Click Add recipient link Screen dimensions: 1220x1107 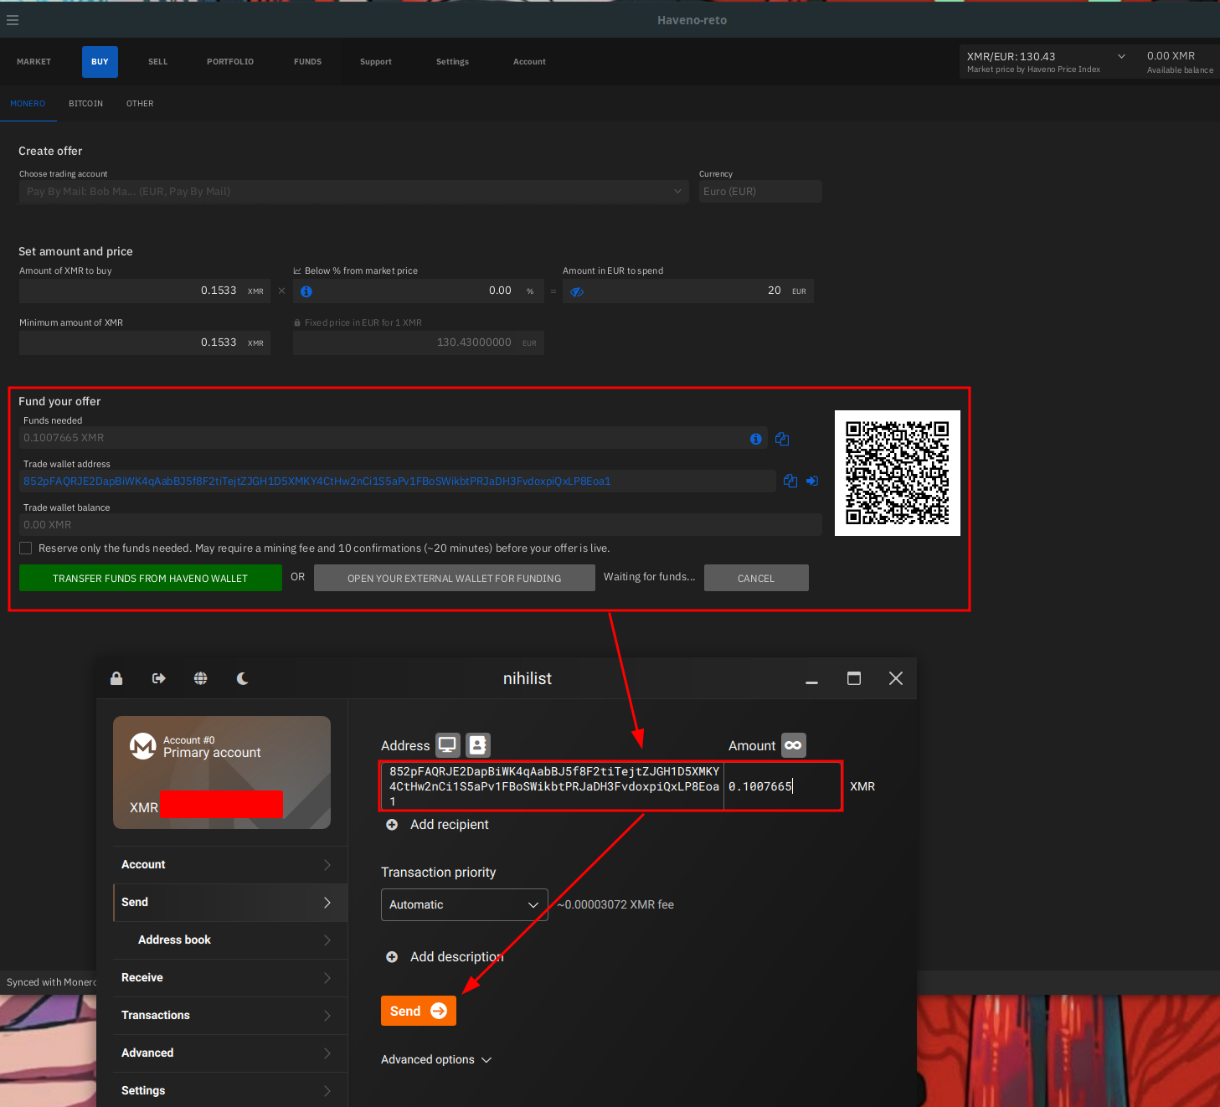450,825
